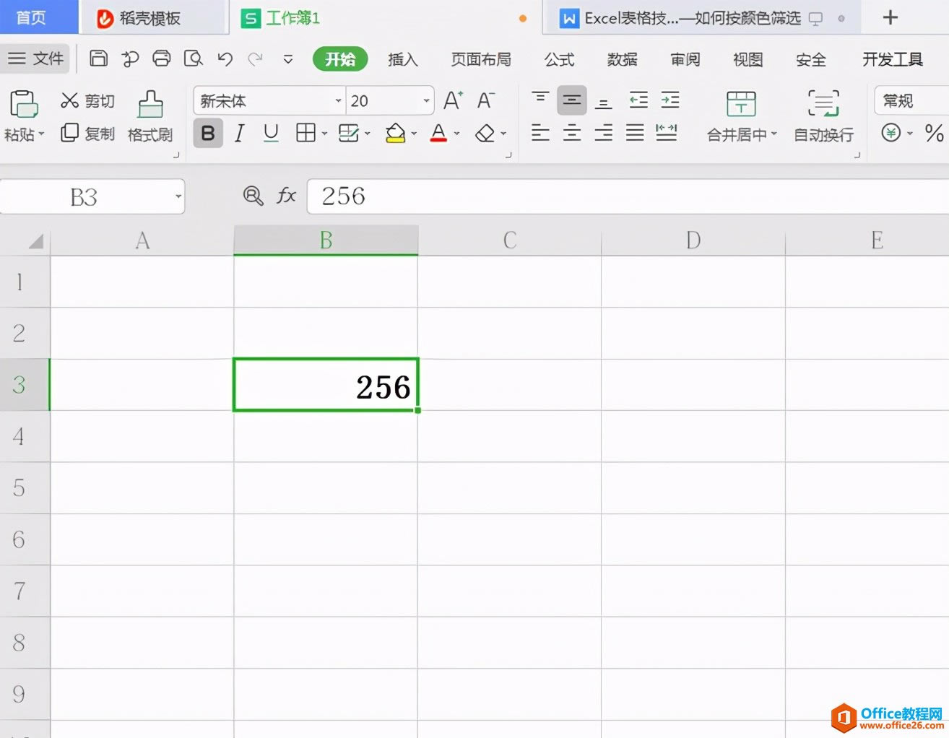Image resolution: width=949 pixels, height=738 pixels.
Task: Open the font size dropdown showing 20
Action: (x=426, y=101)
